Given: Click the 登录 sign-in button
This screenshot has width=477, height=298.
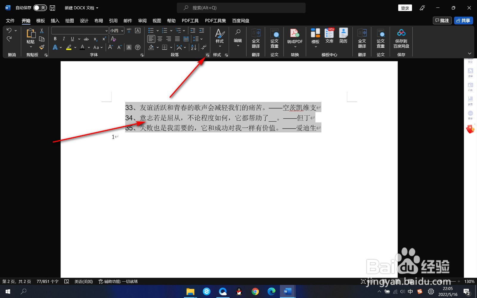Looking at the screenshot, I should [405, 8].
